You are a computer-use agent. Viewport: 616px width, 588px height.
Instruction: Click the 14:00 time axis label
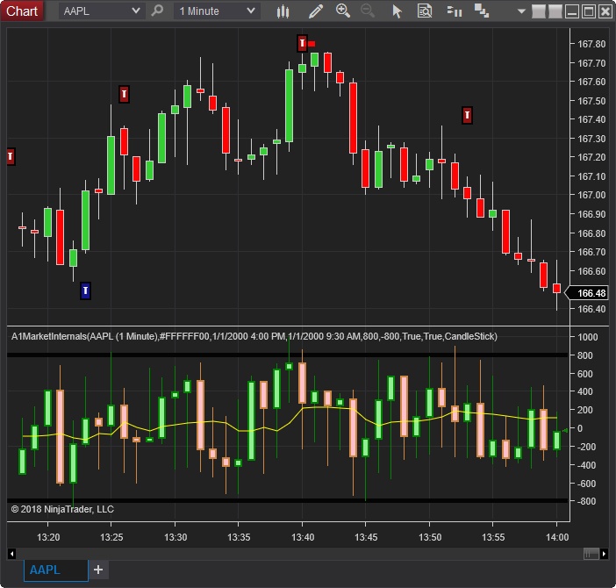pyautogui.click(x=557, y=537)
